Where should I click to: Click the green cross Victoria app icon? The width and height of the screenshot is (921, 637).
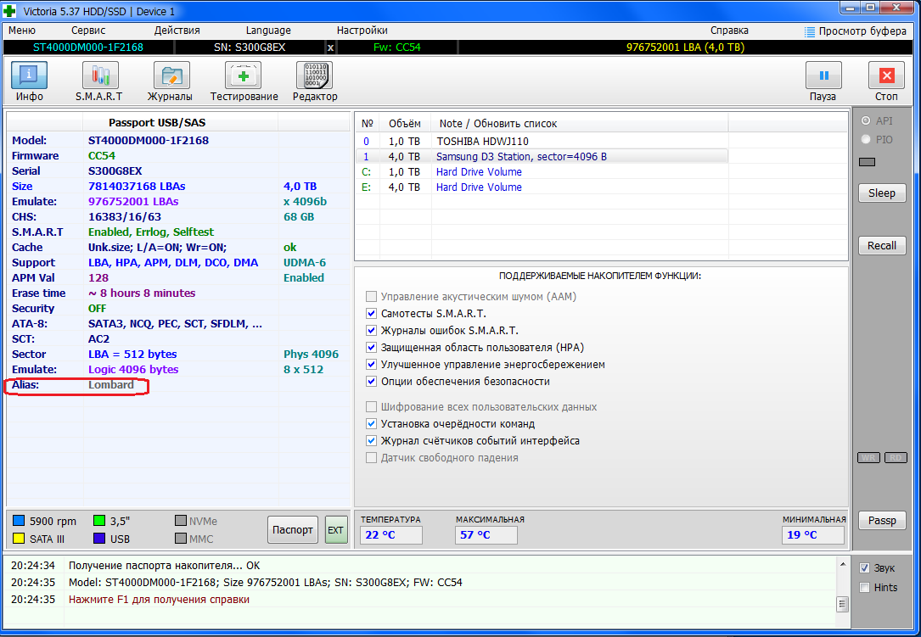click(9, 11)
